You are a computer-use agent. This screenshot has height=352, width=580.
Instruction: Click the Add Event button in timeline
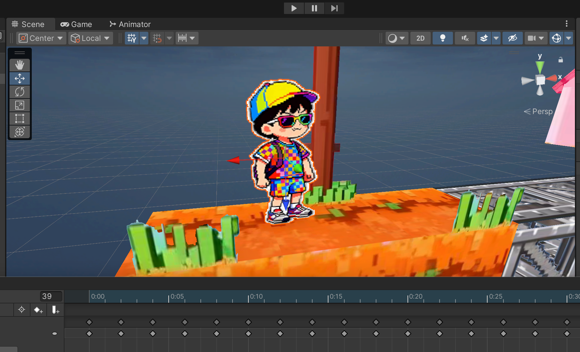pyautogui.click(x=55, y=310)
